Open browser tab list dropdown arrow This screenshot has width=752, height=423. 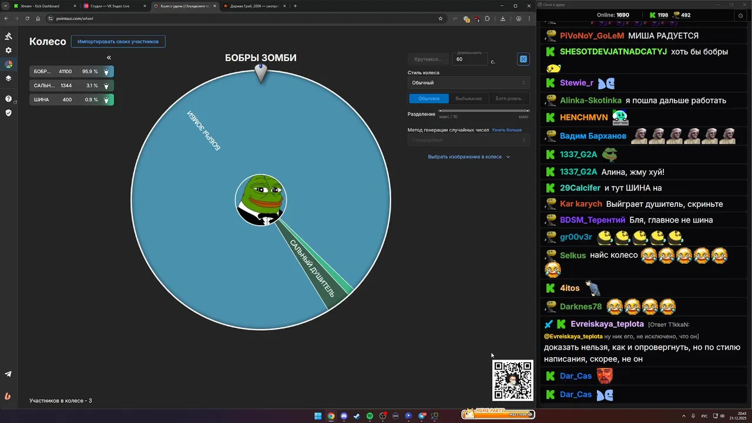tap(6, 6)
